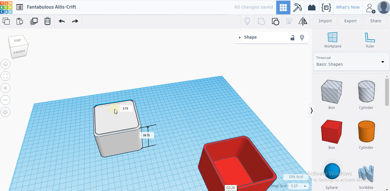Screen dimensions: 390x191
Task: Open What's New link
Action: (348, 7)
